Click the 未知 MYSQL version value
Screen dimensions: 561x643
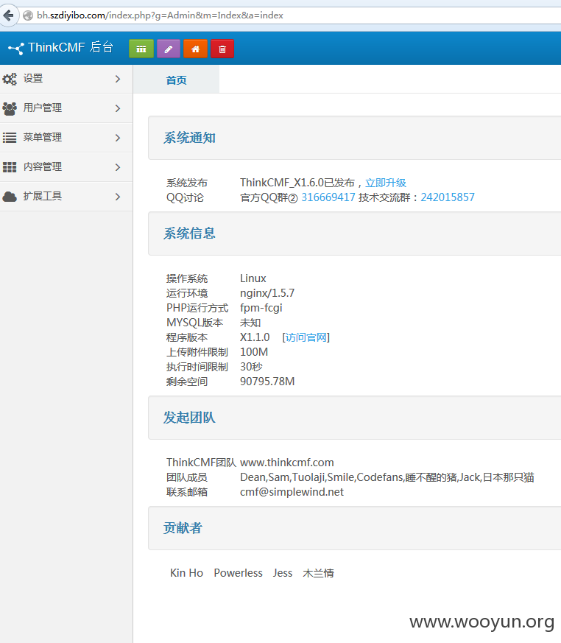coord(250,323)
